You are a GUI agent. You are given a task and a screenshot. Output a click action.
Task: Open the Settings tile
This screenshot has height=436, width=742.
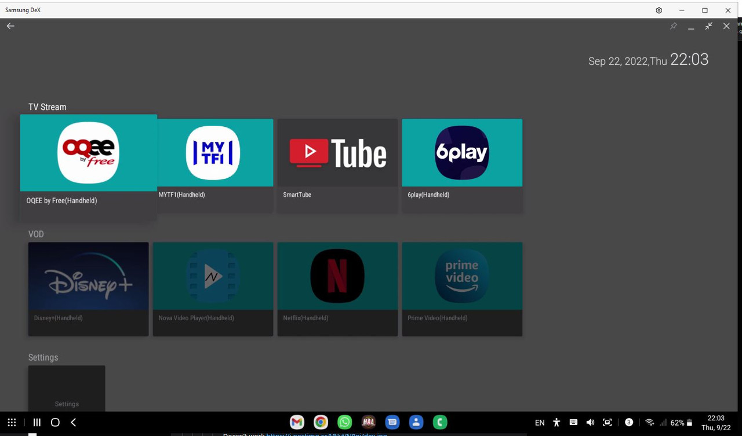point(67,388)
